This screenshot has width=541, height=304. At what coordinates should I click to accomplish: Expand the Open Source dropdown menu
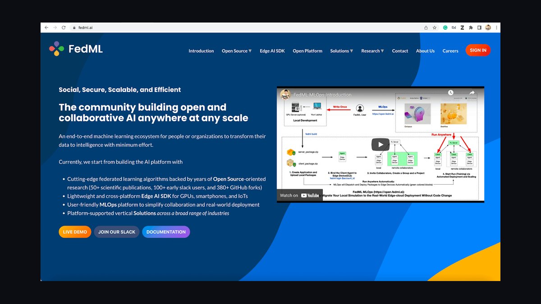tap(237, 51)
